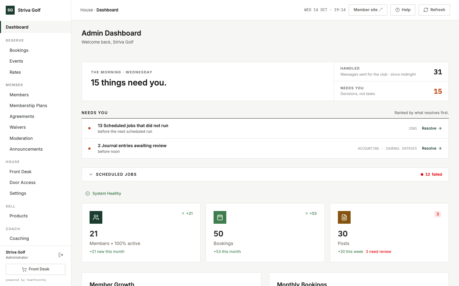Expand the Scheduled Jobs section chevron
The height and width of the screenshot is (286, 459).
coord(91,174)
